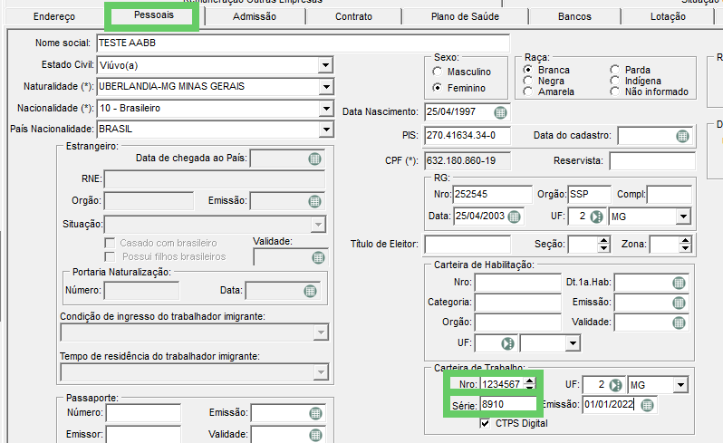723x443 pixels.
Task: Click the CPF number field
Action: 468,161
